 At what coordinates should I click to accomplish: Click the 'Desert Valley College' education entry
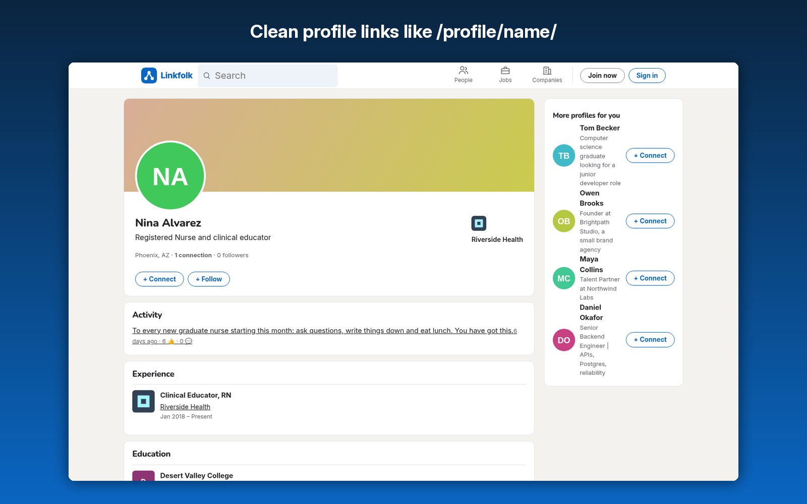(197, 476)
